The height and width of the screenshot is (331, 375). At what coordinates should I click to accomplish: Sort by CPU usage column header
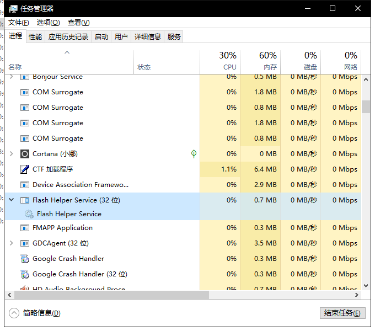coord(220,62)
